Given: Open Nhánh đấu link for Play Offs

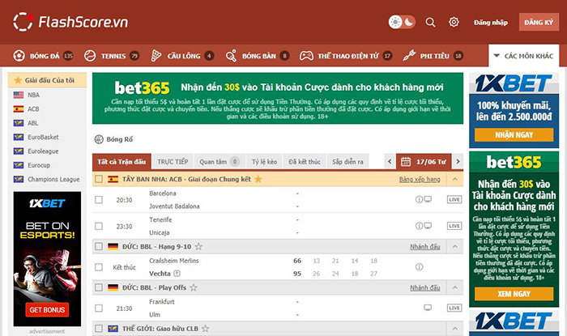Looking at the screenshot, I should (x=425, y=288).
